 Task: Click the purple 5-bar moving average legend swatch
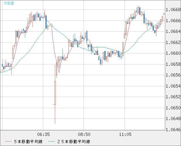tap(8, 142)
